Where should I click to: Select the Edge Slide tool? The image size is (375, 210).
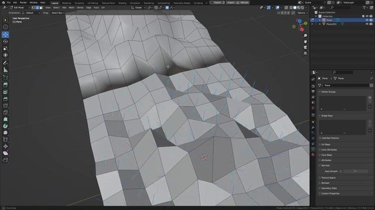click(x=5, y=139)
